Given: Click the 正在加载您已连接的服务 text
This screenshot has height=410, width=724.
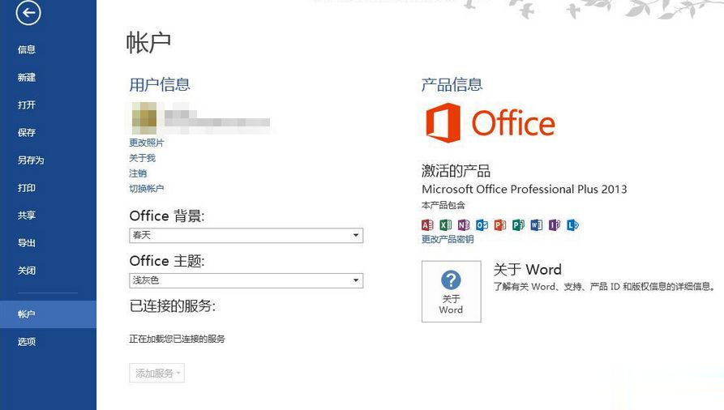Looking at the screenshot, I should click(177, 339).
